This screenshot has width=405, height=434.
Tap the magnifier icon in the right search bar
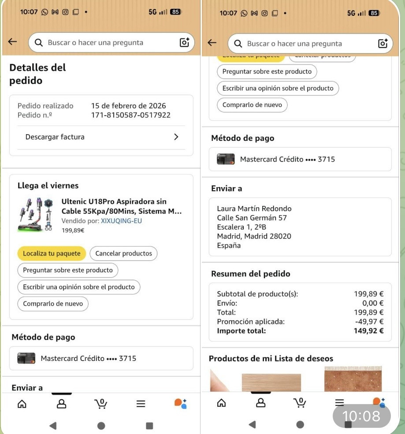point(238,44)
